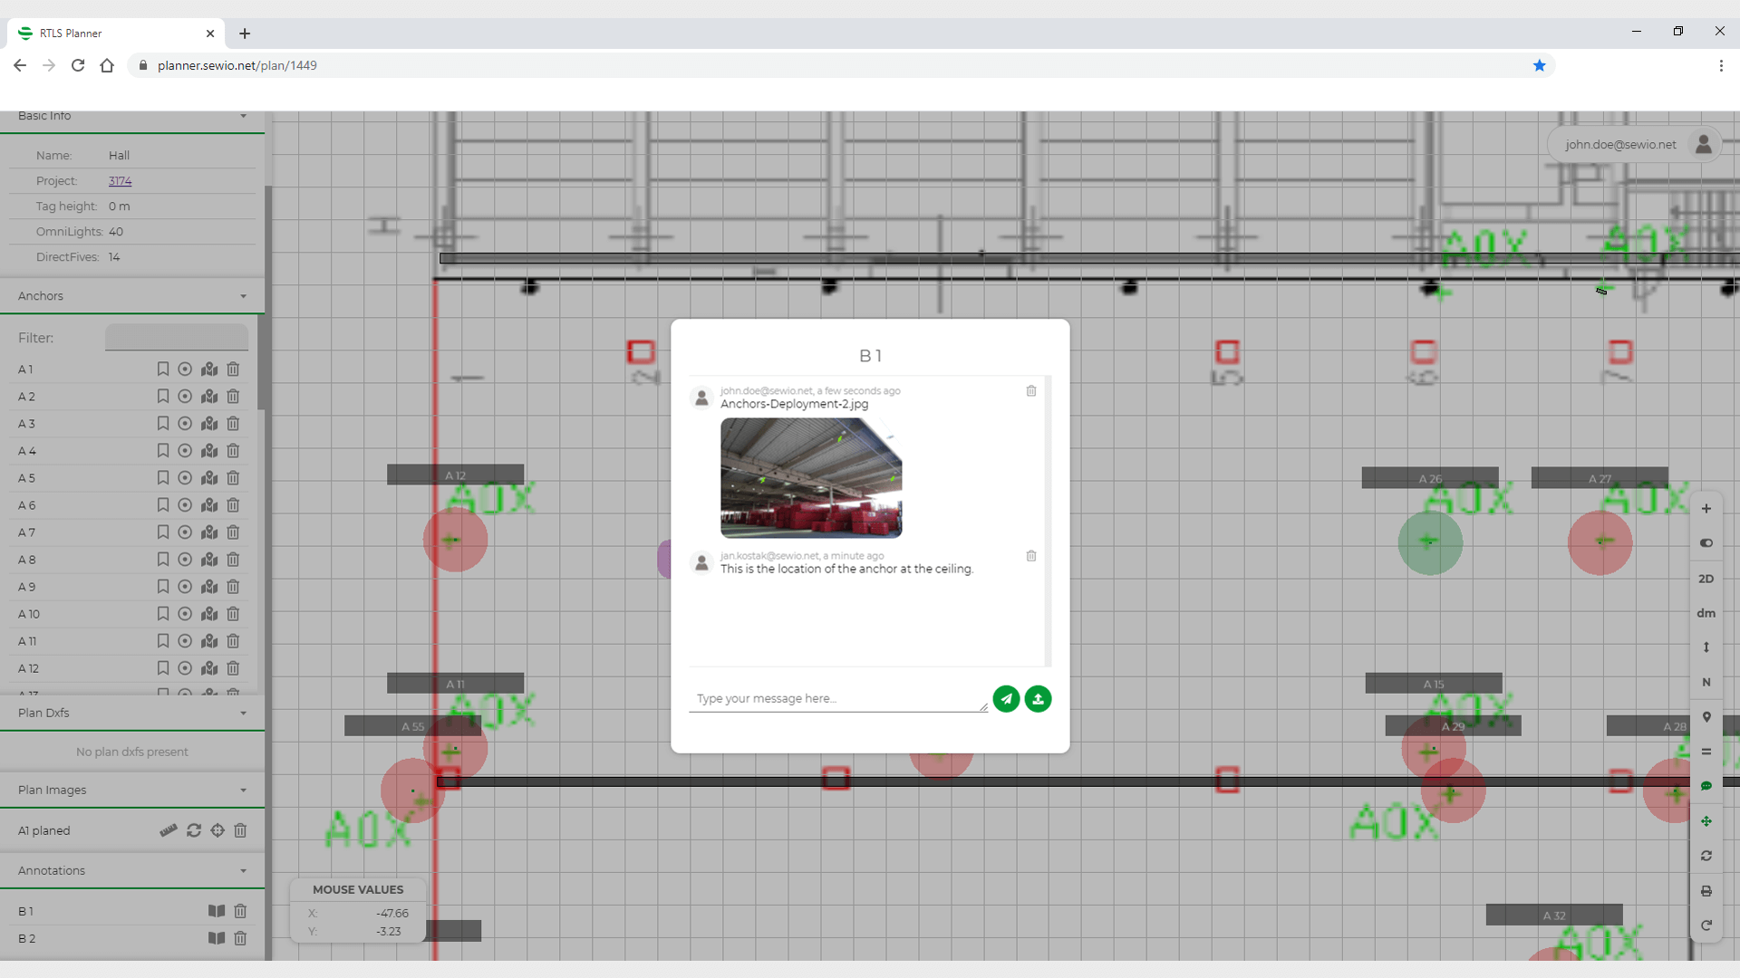
Task: Collapse the Plan Images section
Action: click(243, 791)
